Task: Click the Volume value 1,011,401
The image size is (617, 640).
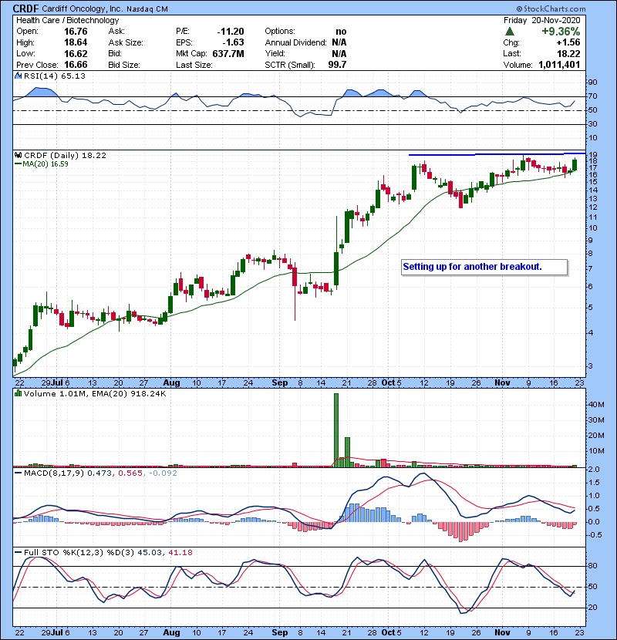Action: [x=559, y=65]
